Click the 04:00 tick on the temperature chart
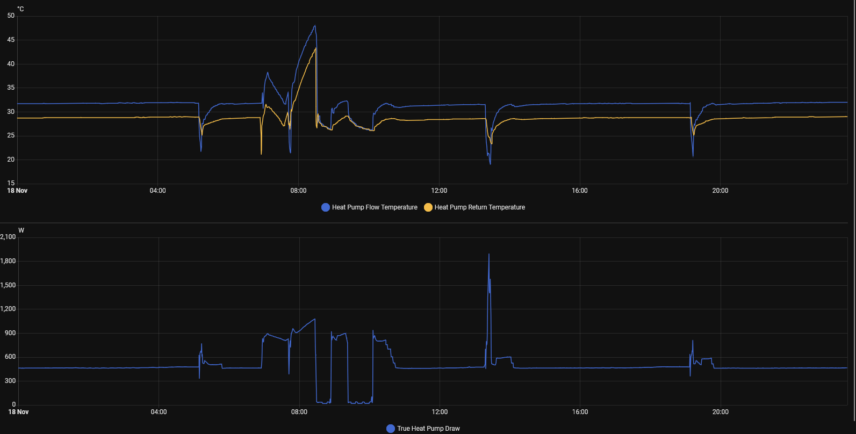 coord(157,191)
